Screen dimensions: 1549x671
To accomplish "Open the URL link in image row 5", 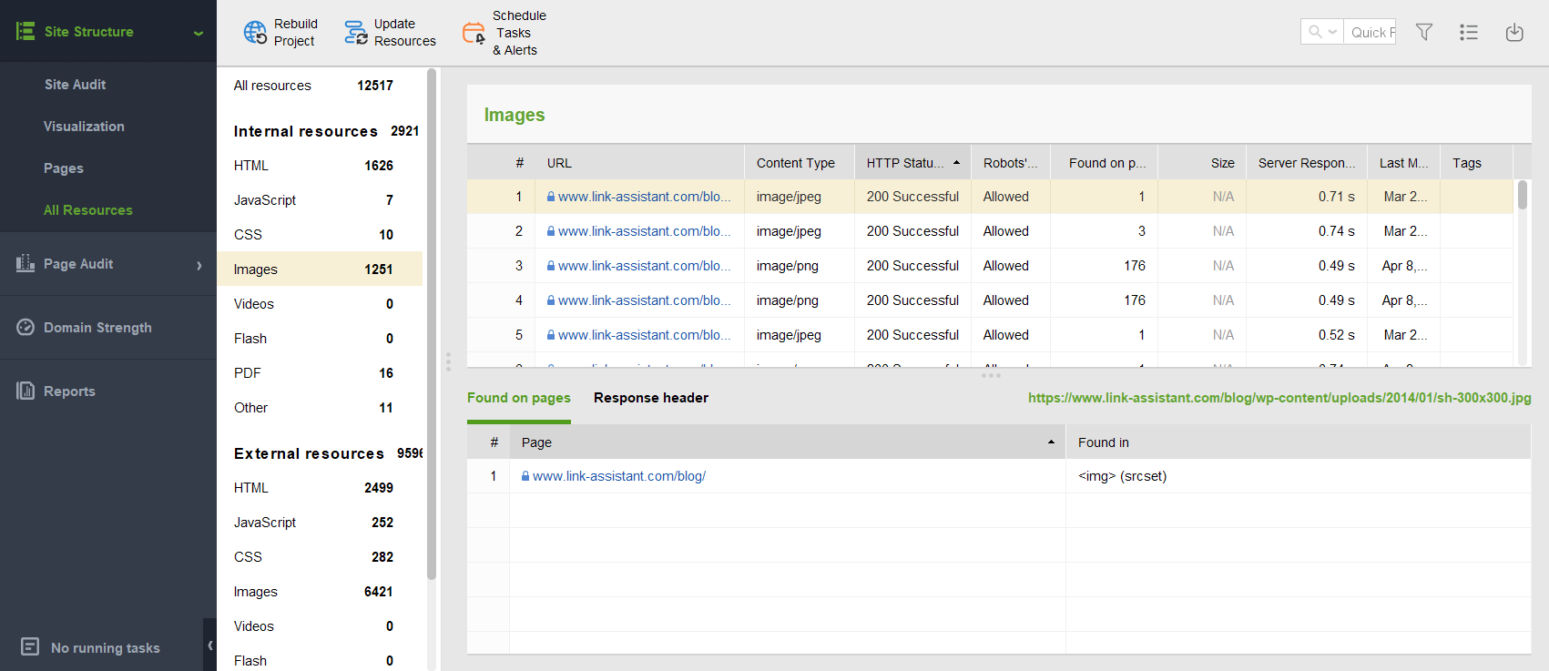I will 645,335.
